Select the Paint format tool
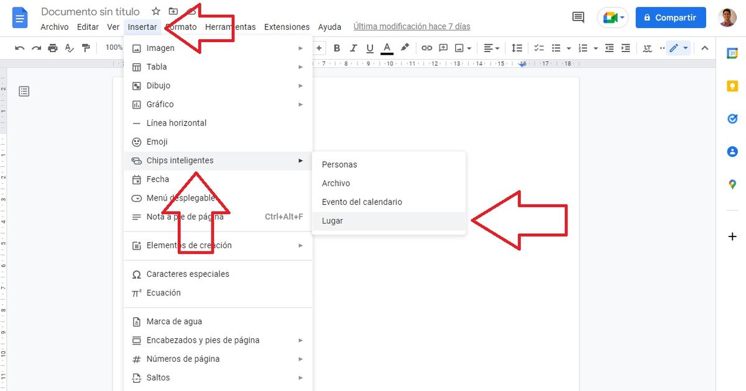 [85, 48]
